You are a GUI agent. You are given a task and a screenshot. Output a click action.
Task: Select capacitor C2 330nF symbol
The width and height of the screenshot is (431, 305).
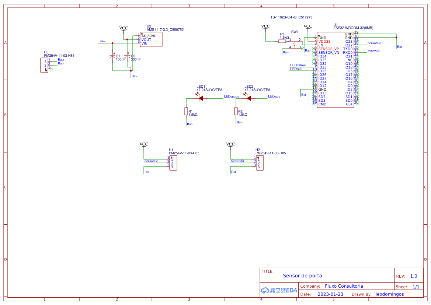pos(128,57)
